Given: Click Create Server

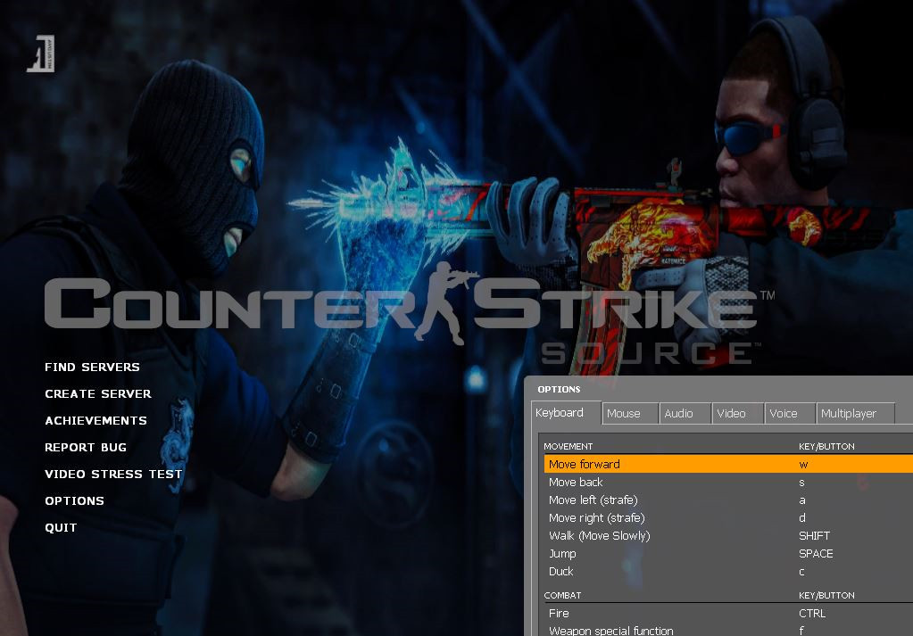Looking at the screenshot, I should [x=97, y=393].
